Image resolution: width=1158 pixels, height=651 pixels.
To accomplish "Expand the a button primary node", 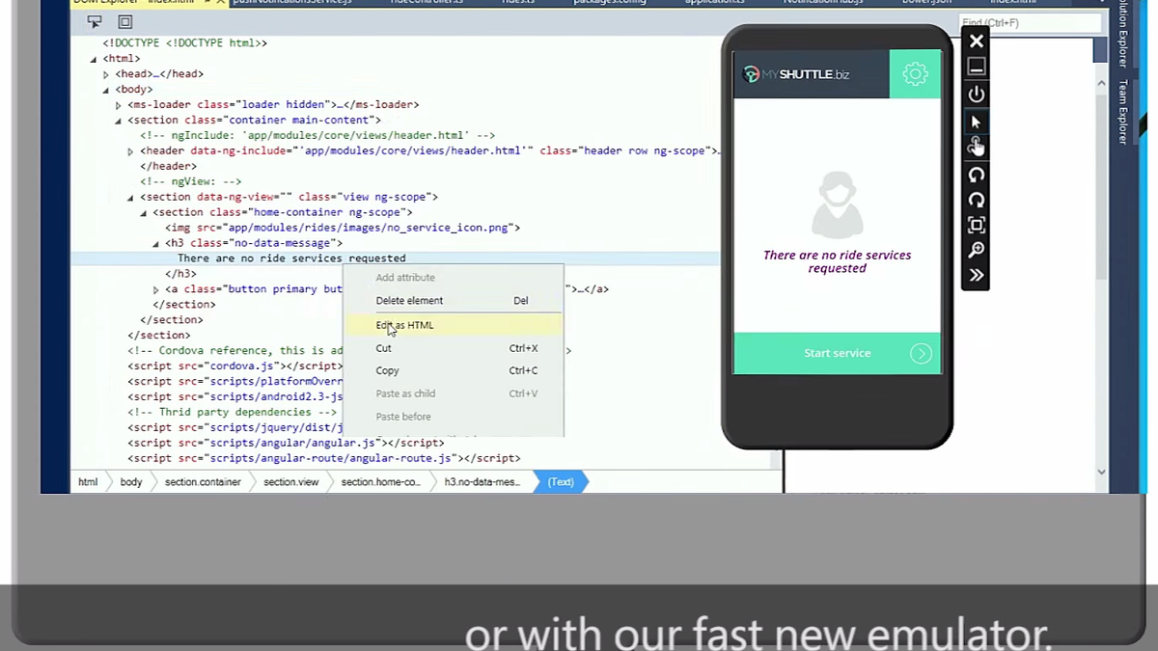I will [156, 289].
